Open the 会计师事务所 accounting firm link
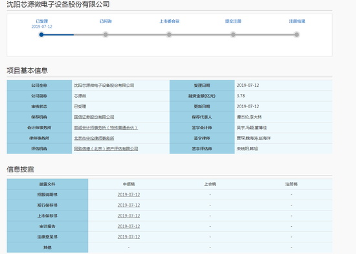Image resolution: width=356 pixels, height=254 pixels. click(x=106, y=128)
